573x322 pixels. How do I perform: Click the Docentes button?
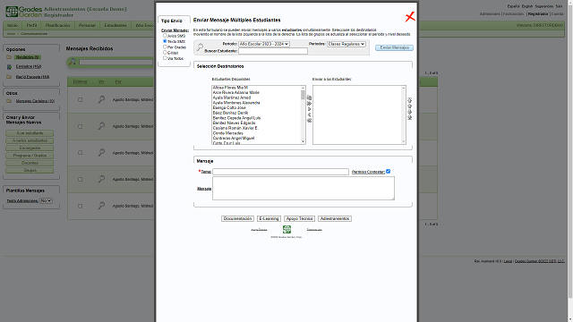point(30,163)
